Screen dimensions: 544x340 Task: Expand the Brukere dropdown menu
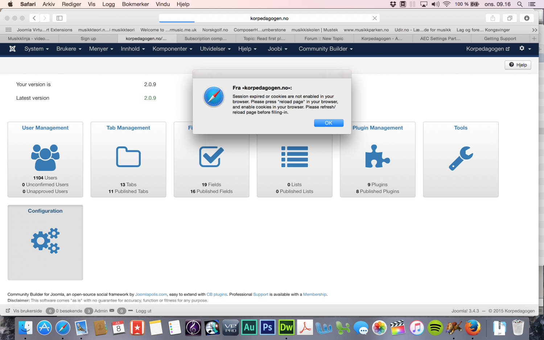pos(69,49)
